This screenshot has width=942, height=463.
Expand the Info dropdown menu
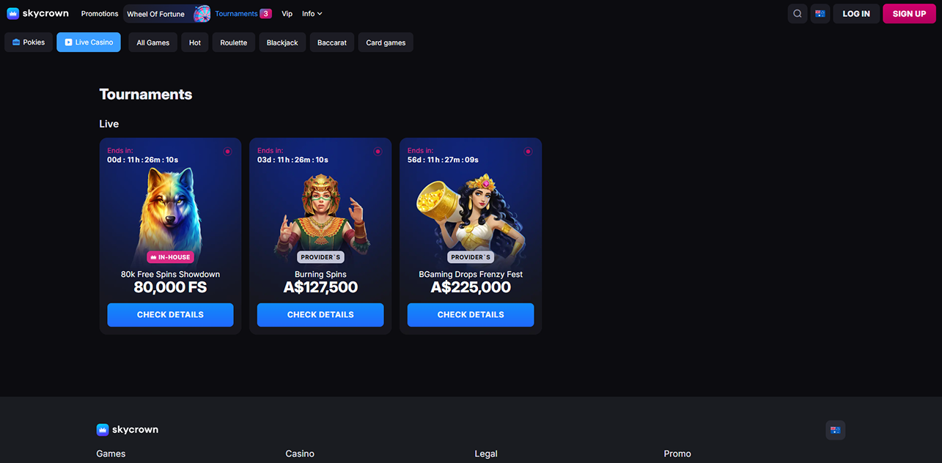tap(312, 14)
